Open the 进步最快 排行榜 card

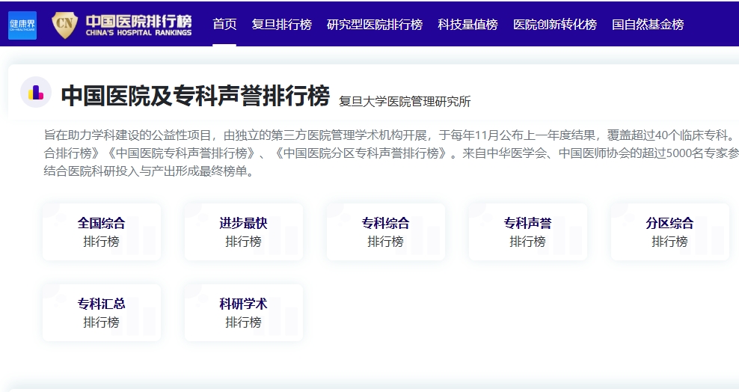point(244,232)
